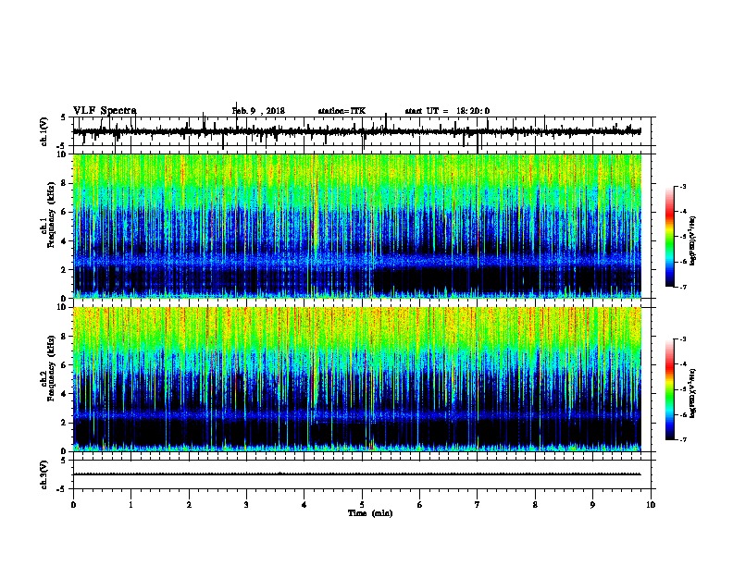Click time axis tick label "2"

[x=189, y=505]
